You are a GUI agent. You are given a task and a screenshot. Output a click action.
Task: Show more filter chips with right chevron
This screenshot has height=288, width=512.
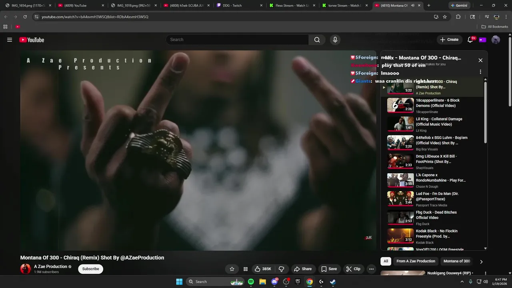click(x=481, y=262)
